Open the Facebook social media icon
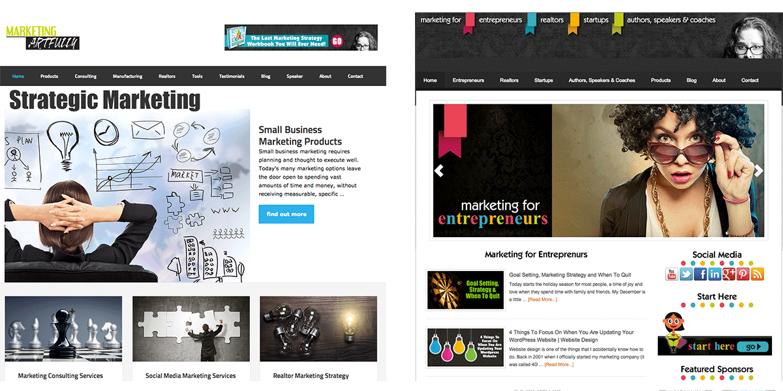The width and height of the screenshot is (783, 391). [x=700, y=274]
